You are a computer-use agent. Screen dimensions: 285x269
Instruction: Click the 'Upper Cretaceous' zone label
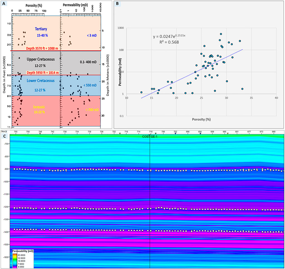click(41, 59)
